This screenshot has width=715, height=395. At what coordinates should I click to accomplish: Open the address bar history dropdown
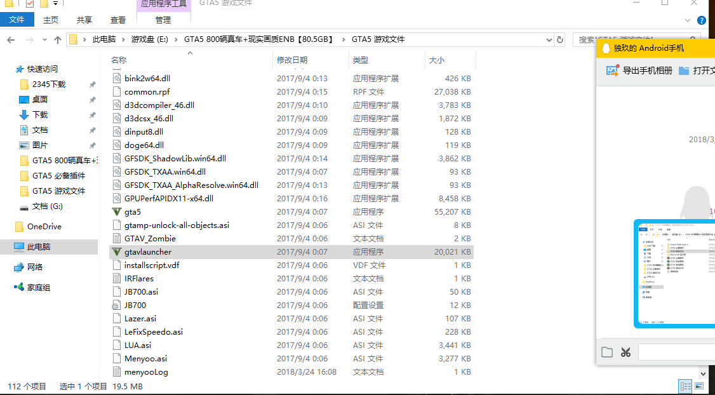click(549, 39)
